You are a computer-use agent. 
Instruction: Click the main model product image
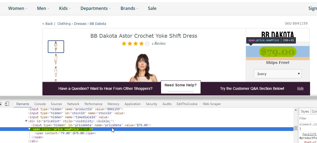(143, 68)
